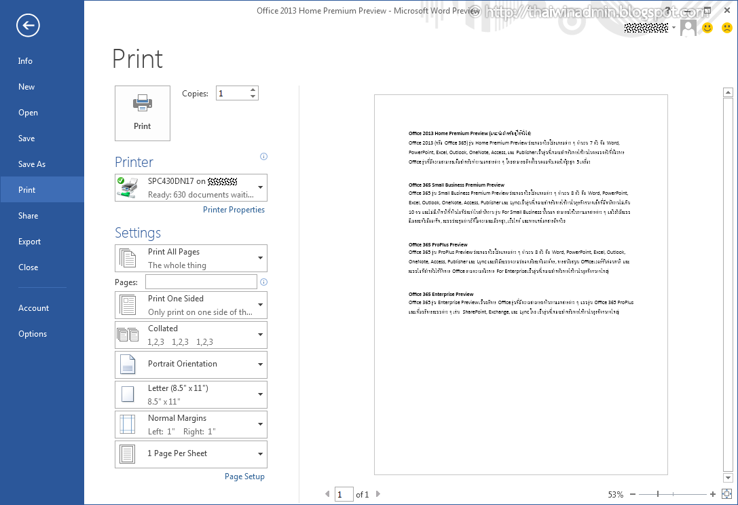Screen dimensions: 738x505
Task: Select the Print sidebar item
Action: [42, 189]
